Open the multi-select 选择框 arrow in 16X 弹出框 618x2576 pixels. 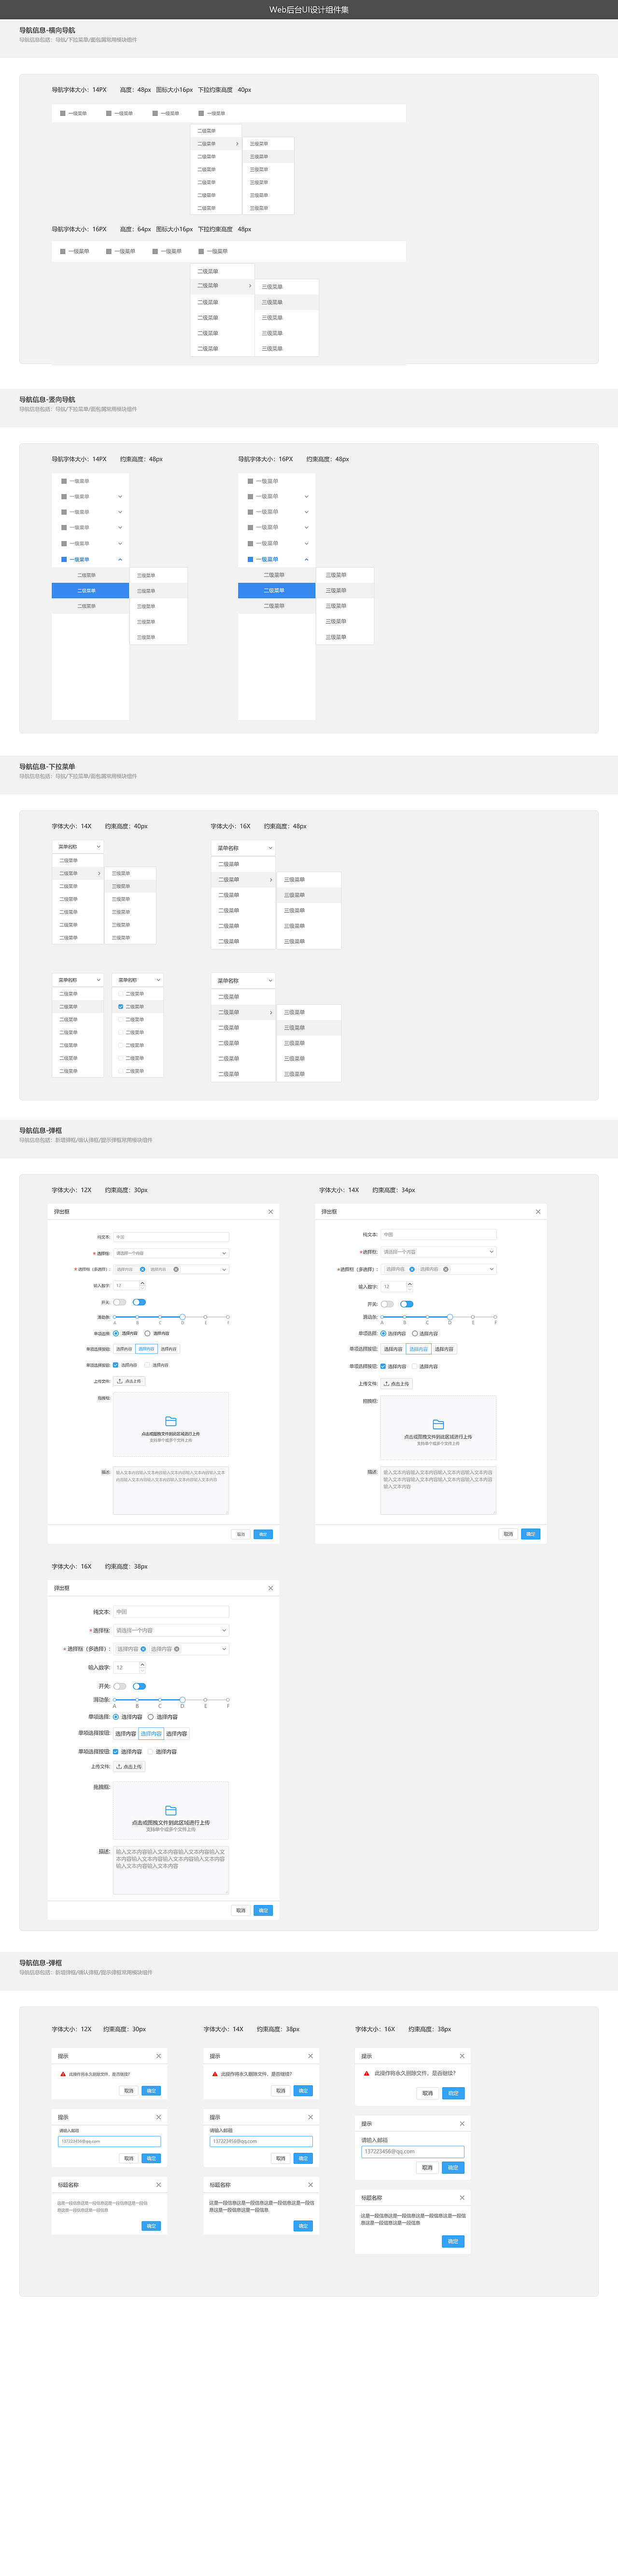[224, 1649]
